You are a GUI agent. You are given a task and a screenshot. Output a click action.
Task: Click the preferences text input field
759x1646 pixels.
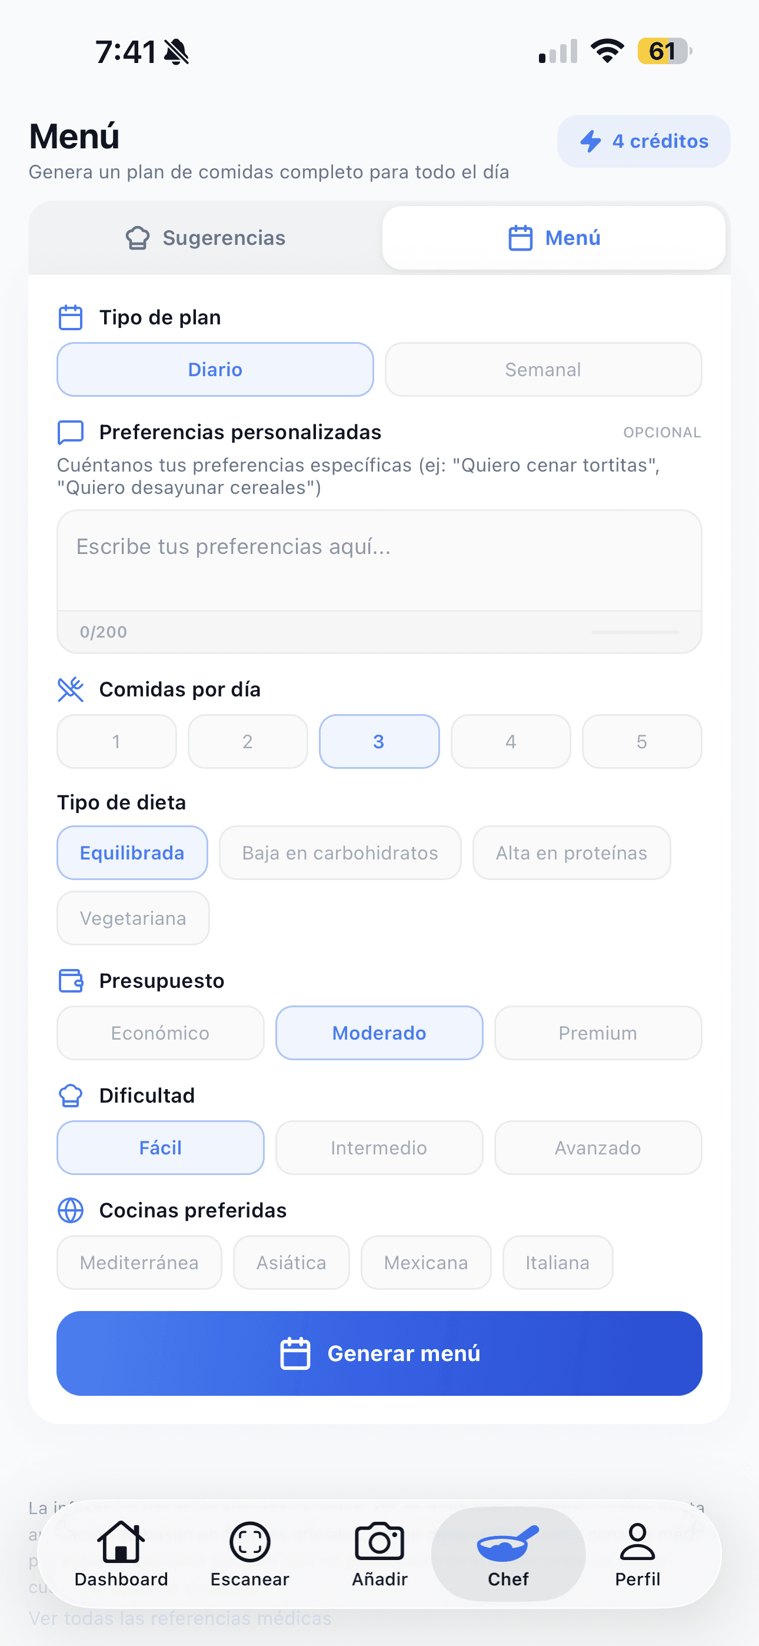[x=379, y=561]
